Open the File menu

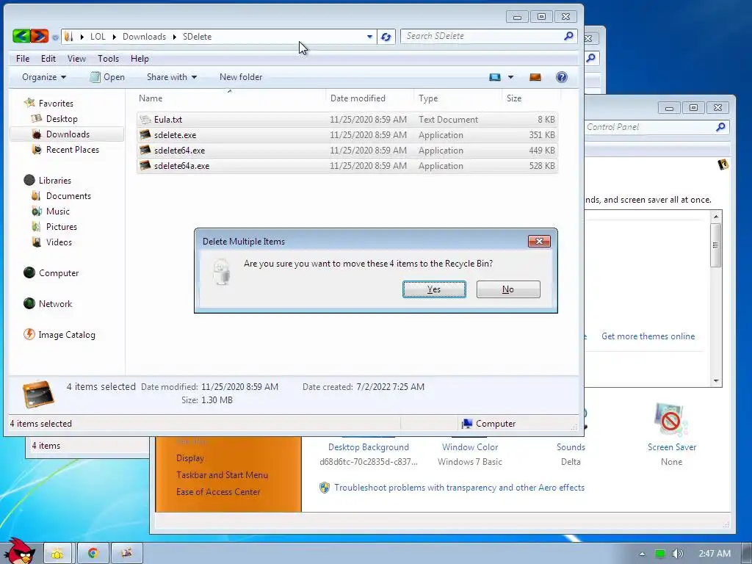click(23, 59)
